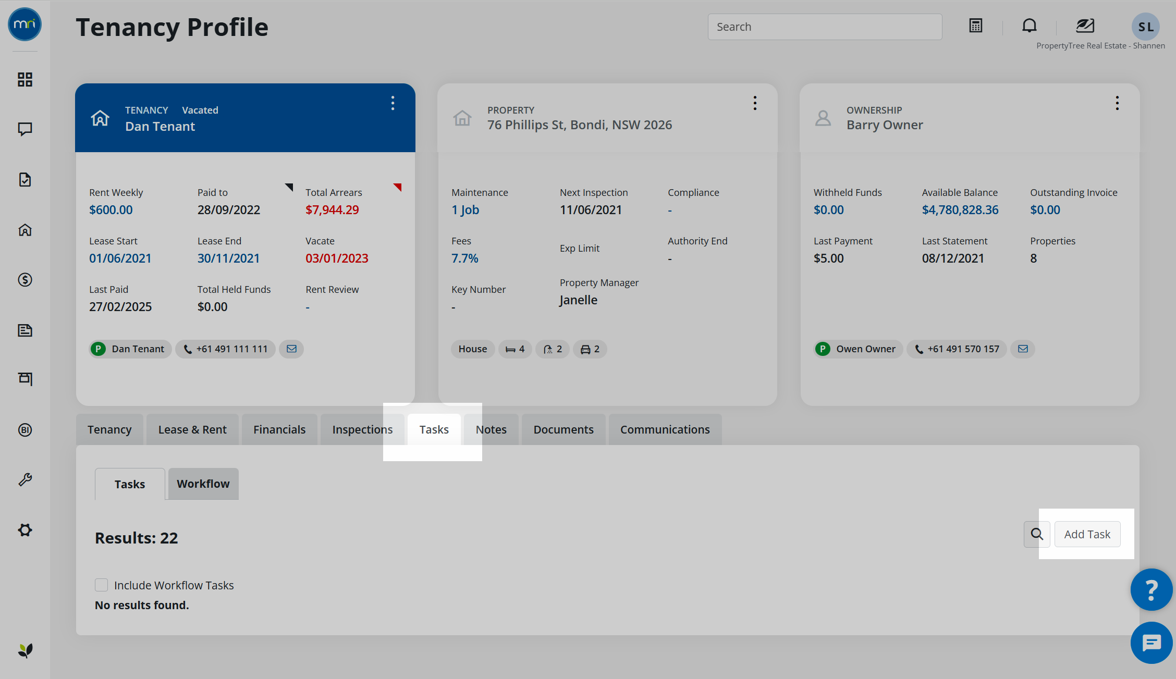This screenshot has height=679, width=1176.
Task: Click the leaf icon at sidebar bottom
Action: click(x=25, y=650)
